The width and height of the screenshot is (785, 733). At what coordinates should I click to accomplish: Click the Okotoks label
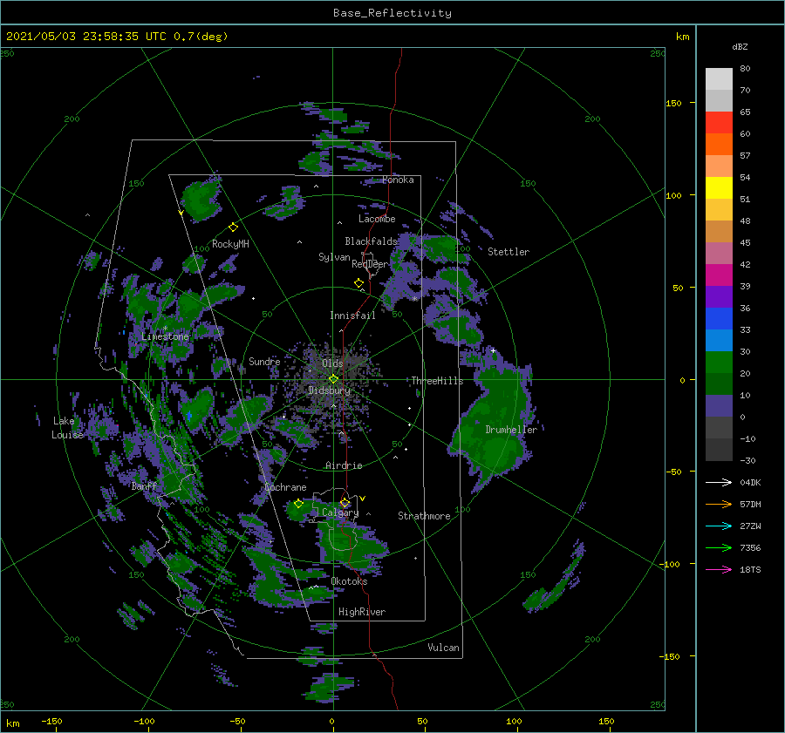point(349,582)
